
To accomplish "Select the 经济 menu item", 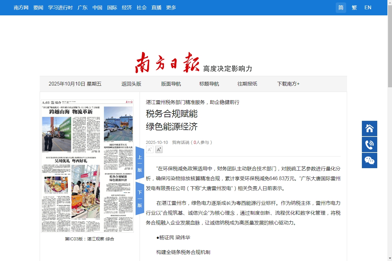I will [127, 7].
